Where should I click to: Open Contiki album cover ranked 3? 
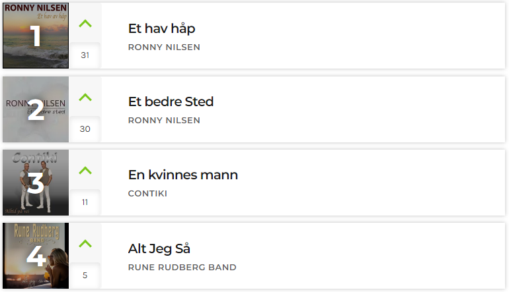click(x=36, y=183)
